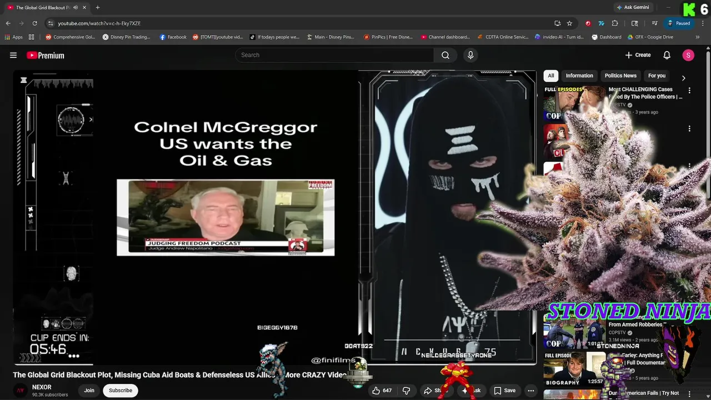Open the Channel dashboard bookmark
This screenshot has height=400, width=711.
pos(445,37)
